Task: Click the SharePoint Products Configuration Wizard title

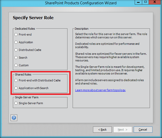Action: point(81,3)
